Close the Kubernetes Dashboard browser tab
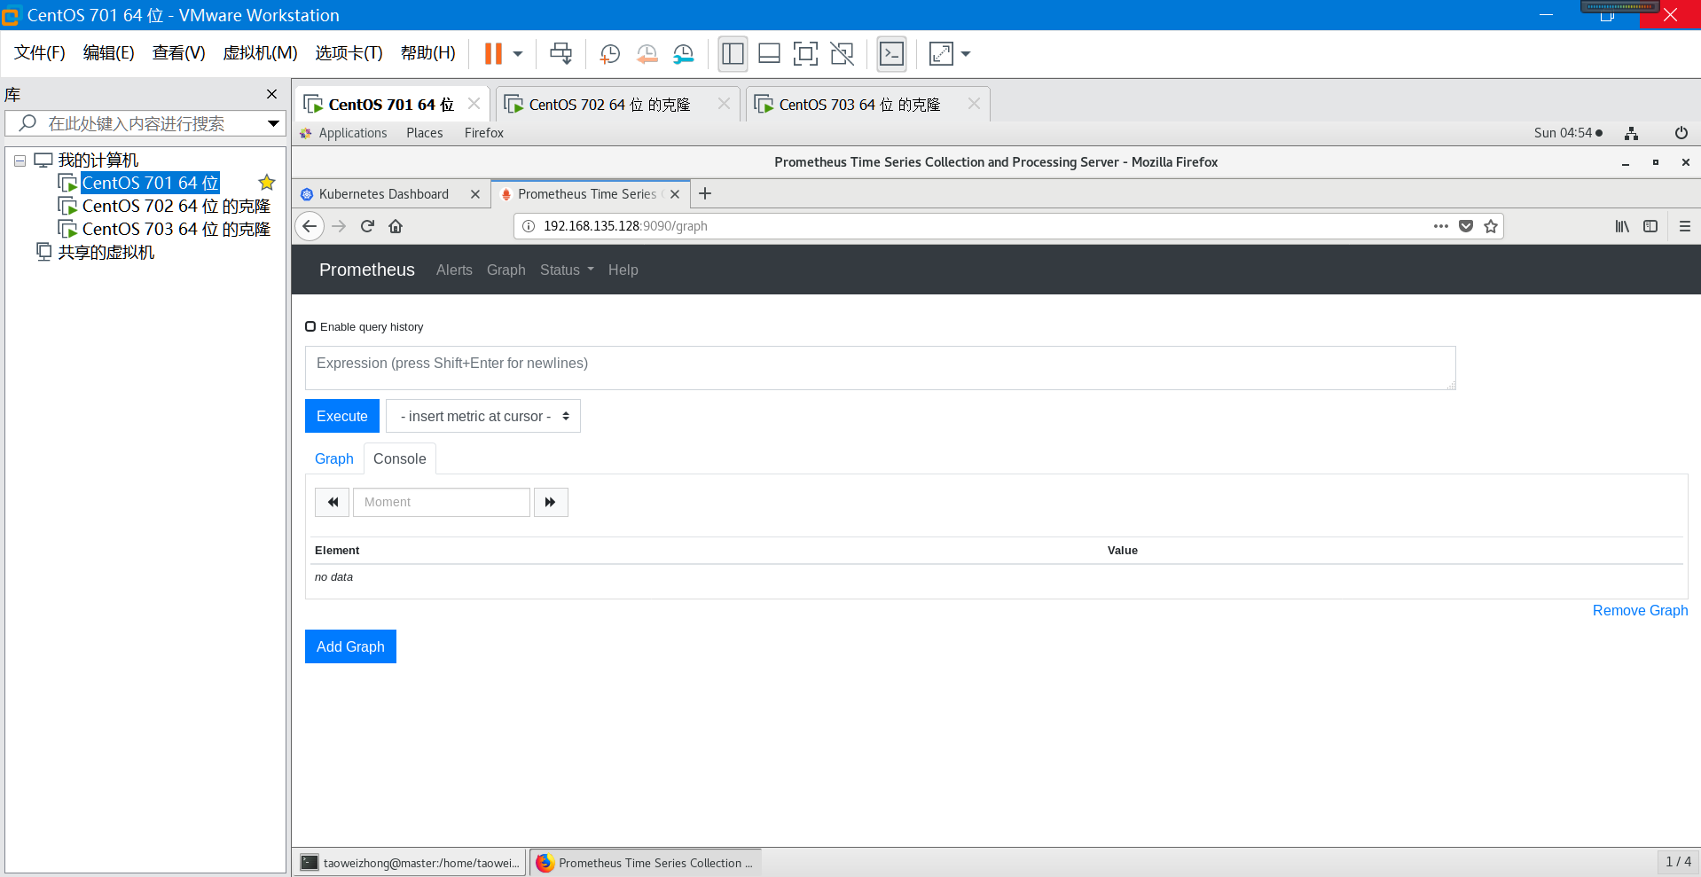 click(475, 194)
